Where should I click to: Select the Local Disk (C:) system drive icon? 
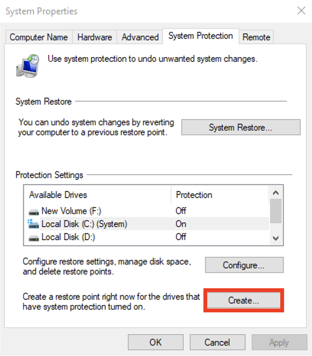[33, 224]
